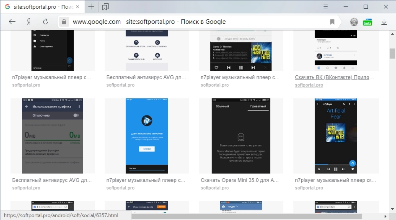Go back using the arrow button
Image resolution: width=396 pixels, height=220 pixels.
click(x=12, y=22)
